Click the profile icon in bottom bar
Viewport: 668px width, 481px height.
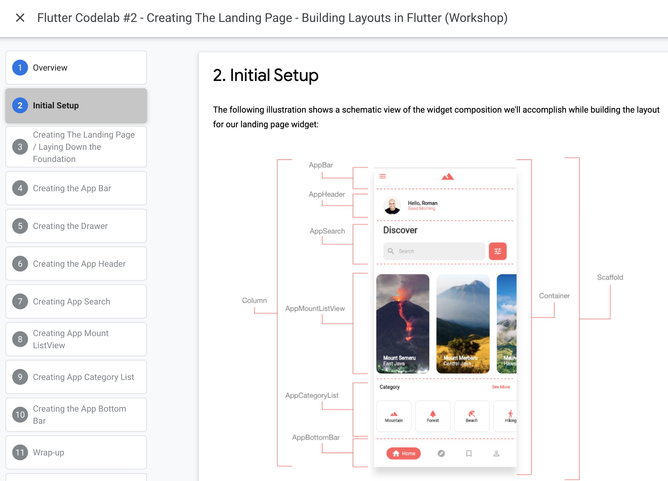[x=496, y=454]
